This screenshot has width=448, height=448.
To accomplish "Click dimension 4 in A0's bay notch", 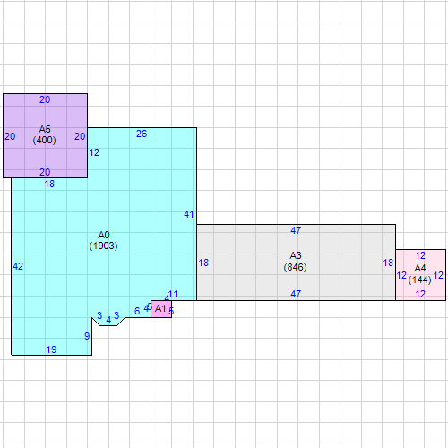I will coord(108,320).
